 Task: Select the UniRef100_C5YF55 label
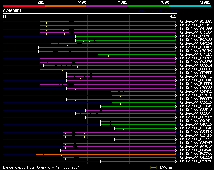click(196, 73)
